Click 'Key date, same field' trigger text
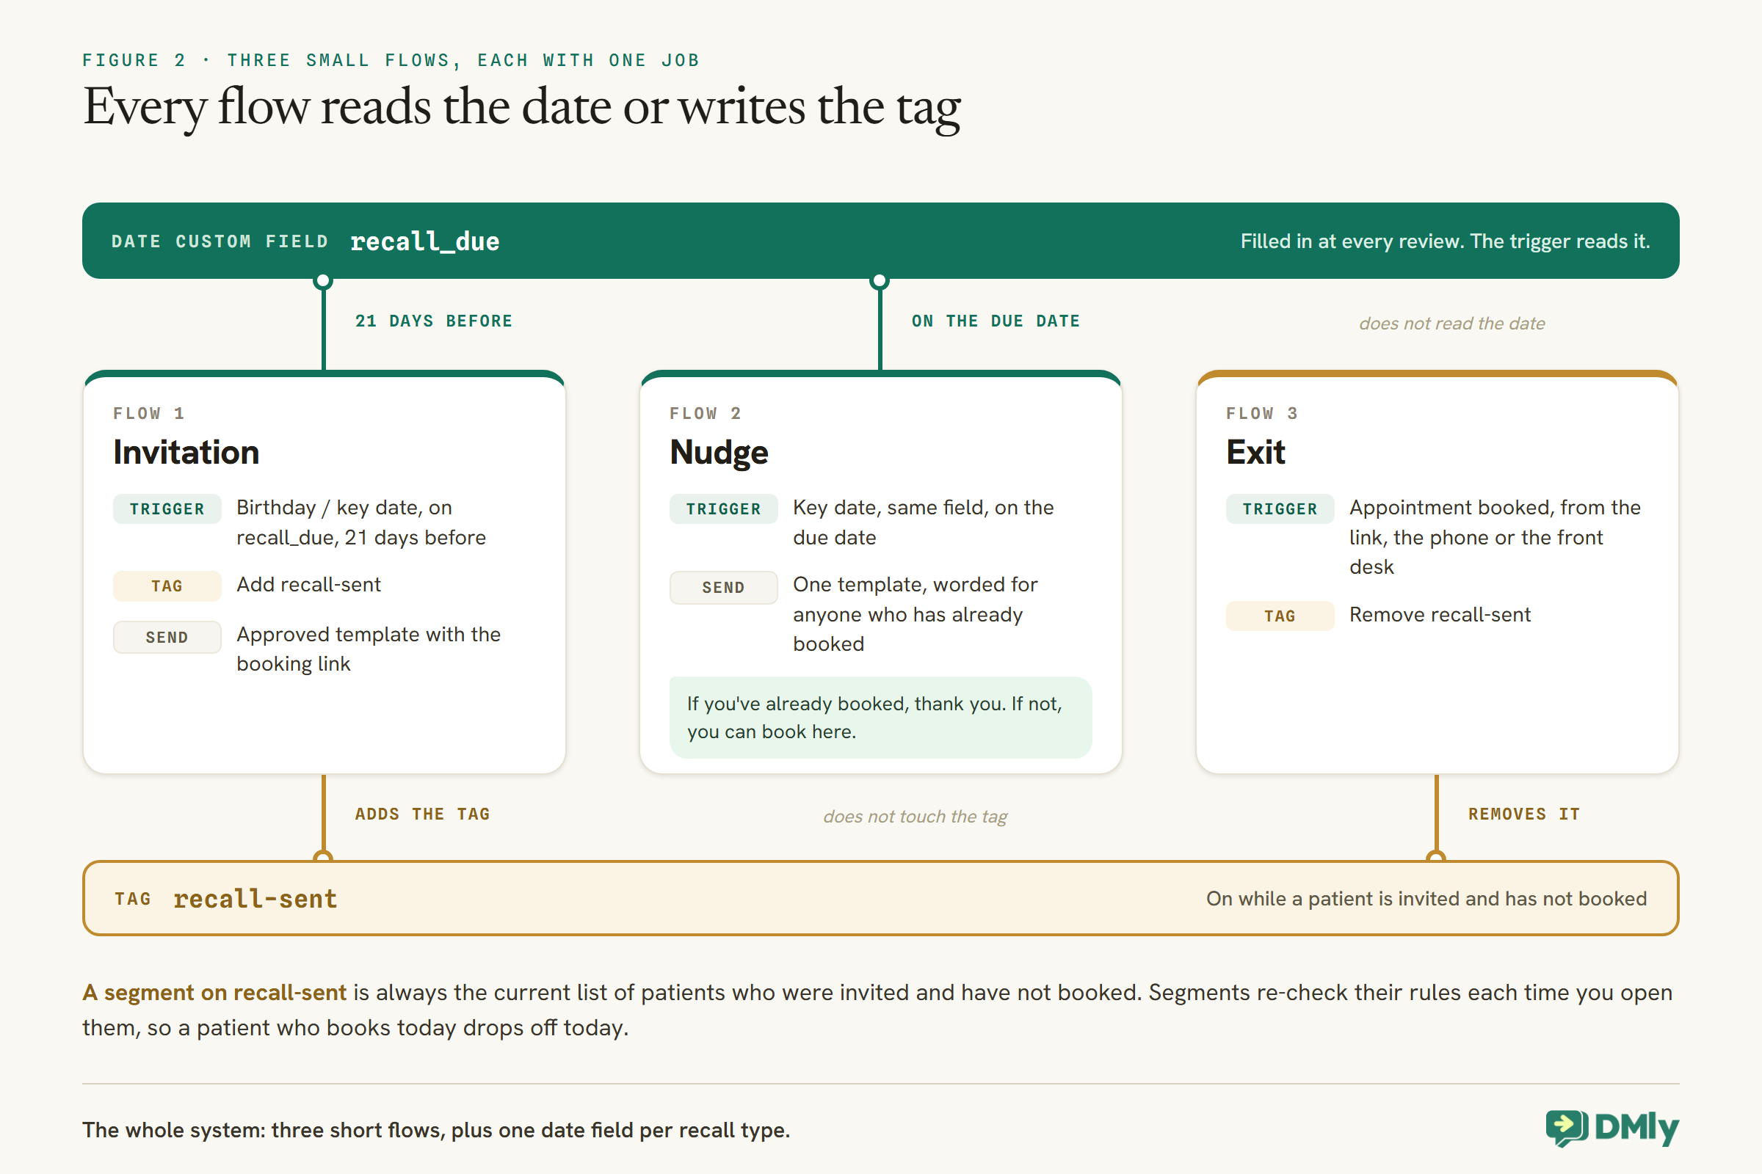Image resolution: width=1762 pixels, height=1174 pixels. pos(924,522)
